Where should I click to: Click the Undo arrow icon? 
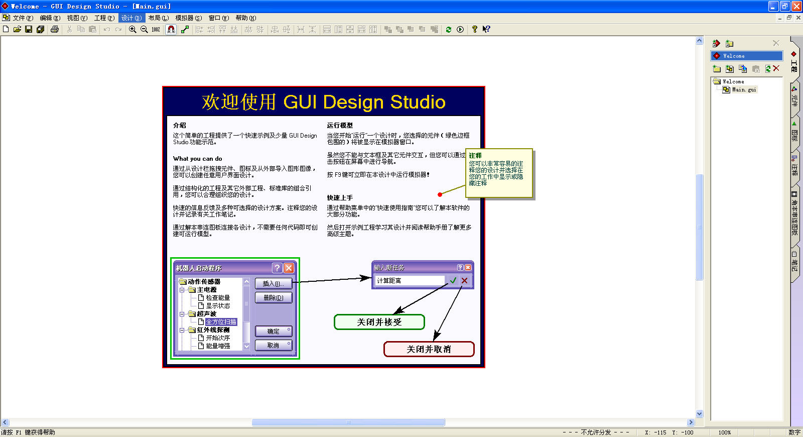pyautogui.click(x=107, y=29)
